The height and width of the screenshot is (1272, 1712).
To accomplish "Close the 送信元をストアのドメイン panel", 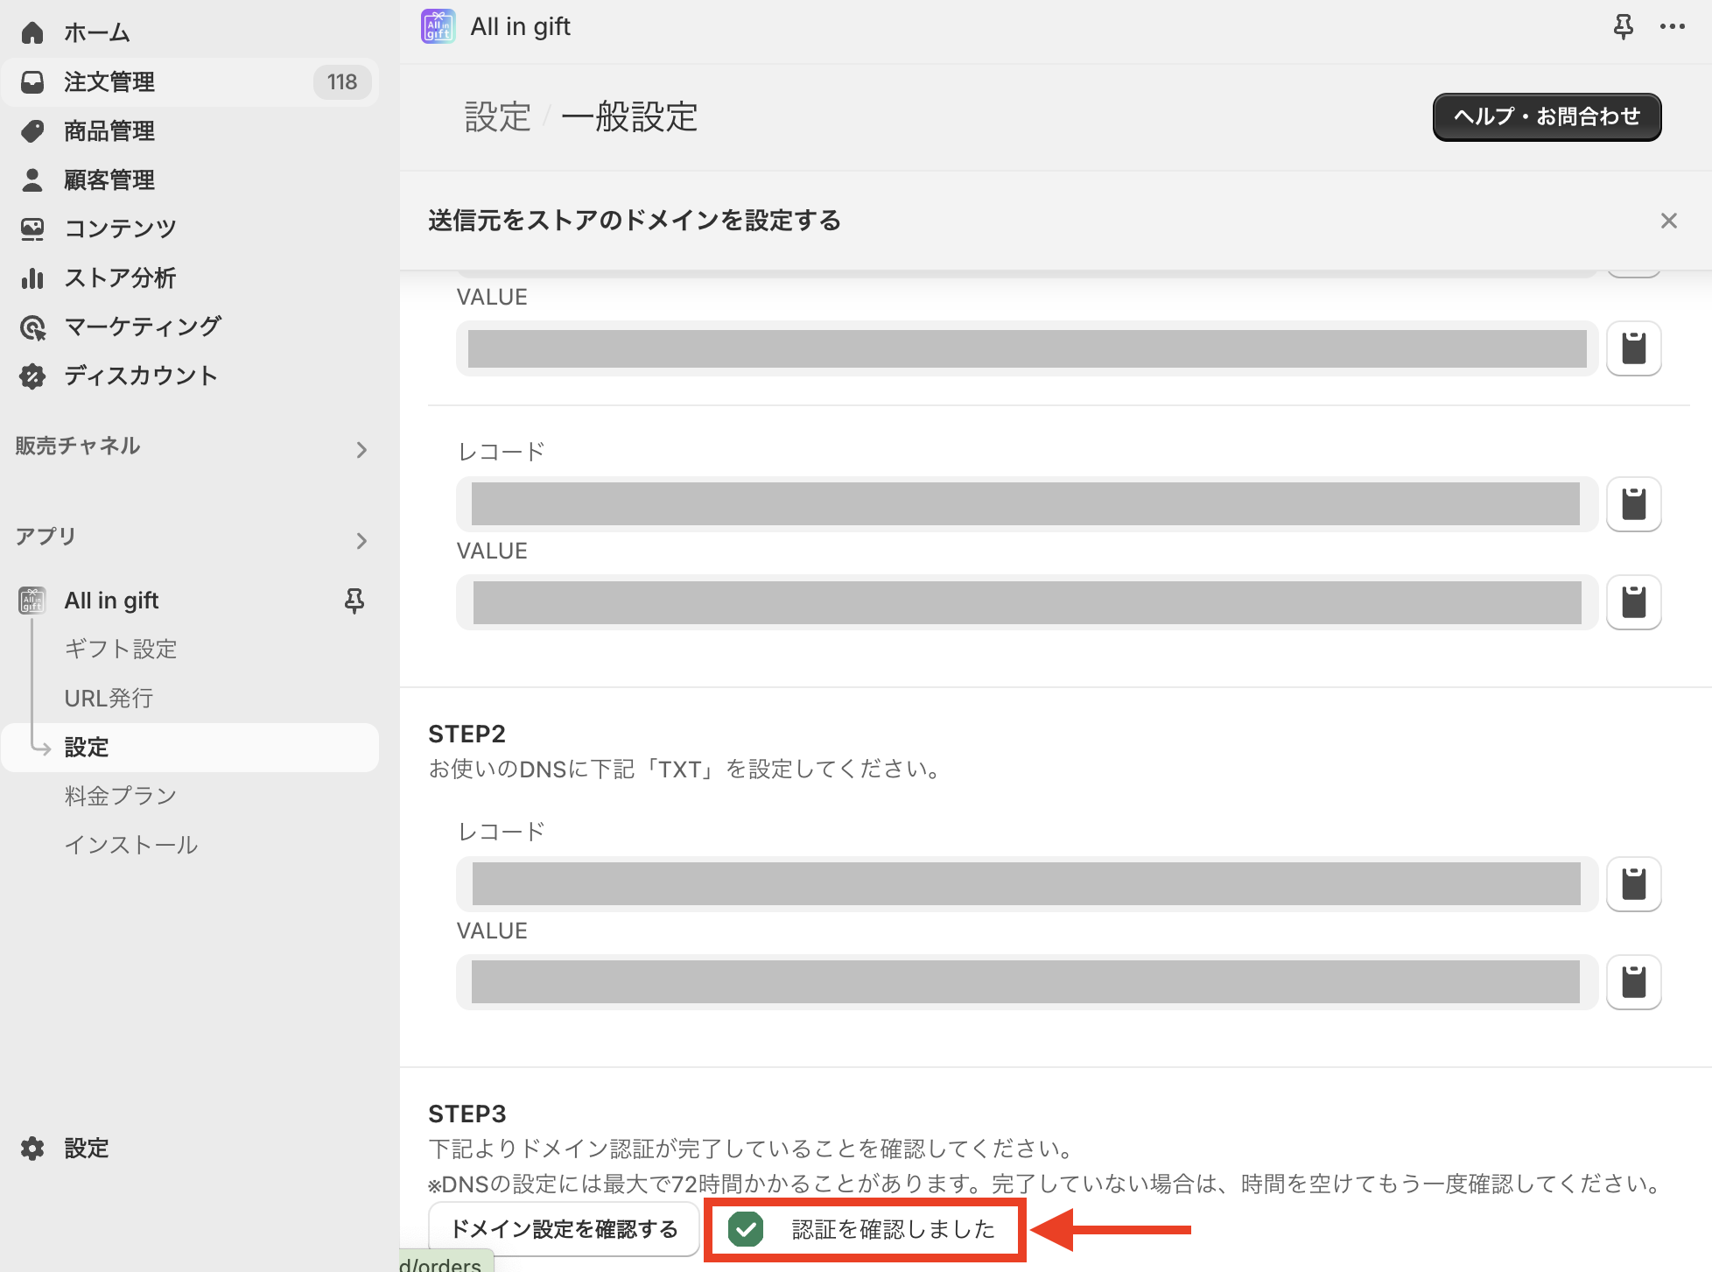I will click(x=1668, y=221).
